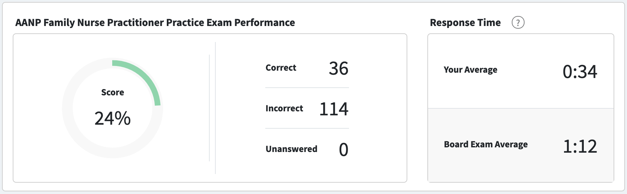
Task: Click the Your Average white row
Action: (x=521, y=71)
